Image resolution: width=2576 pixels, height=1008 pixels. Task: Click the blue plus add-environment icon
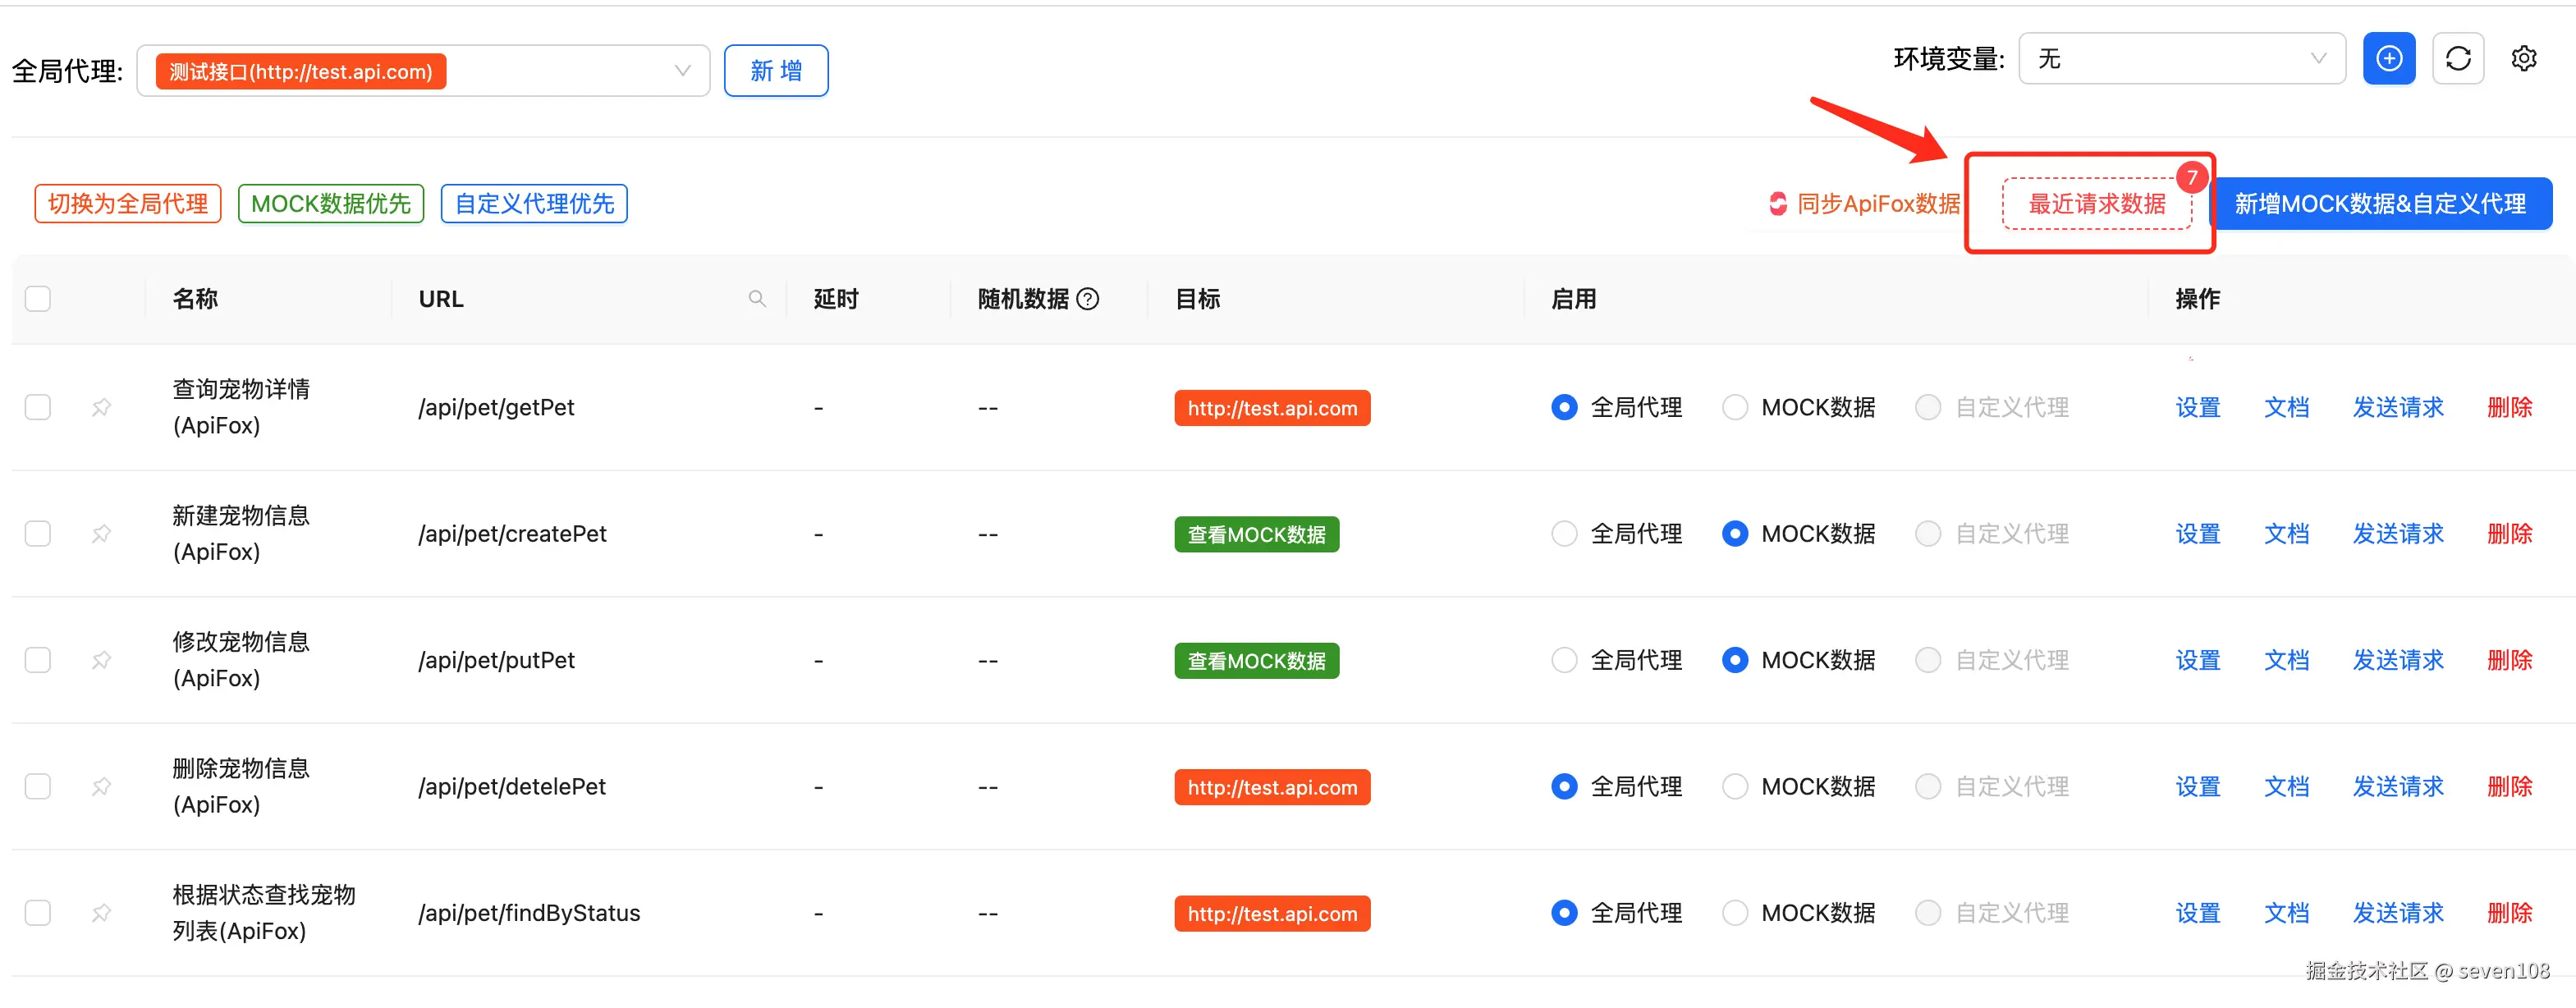point(2389,59)
